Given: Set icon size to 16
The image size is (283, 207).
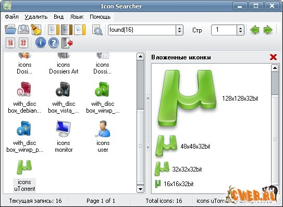Looking at the screenshot, I should click(10, 43).
